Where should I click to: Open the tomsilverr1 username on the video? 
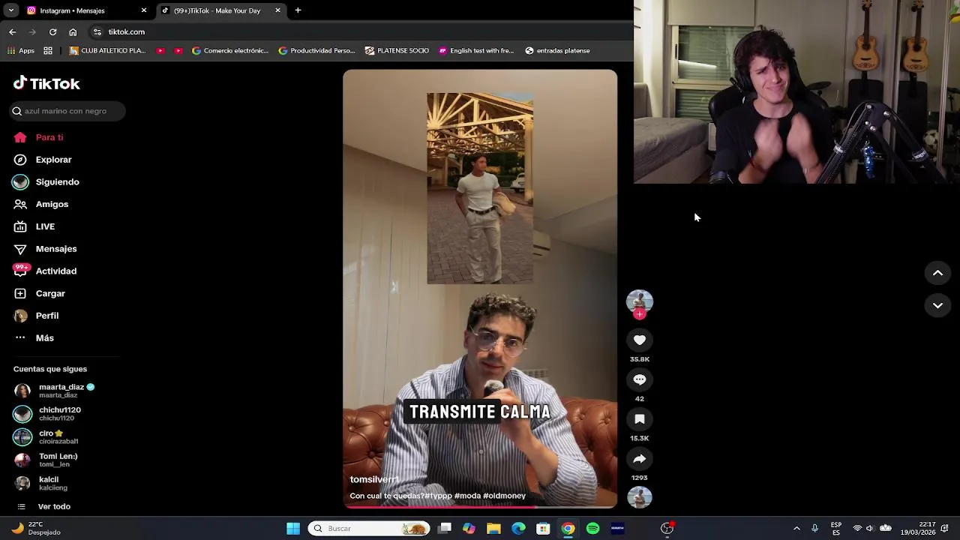pos(374,479)
